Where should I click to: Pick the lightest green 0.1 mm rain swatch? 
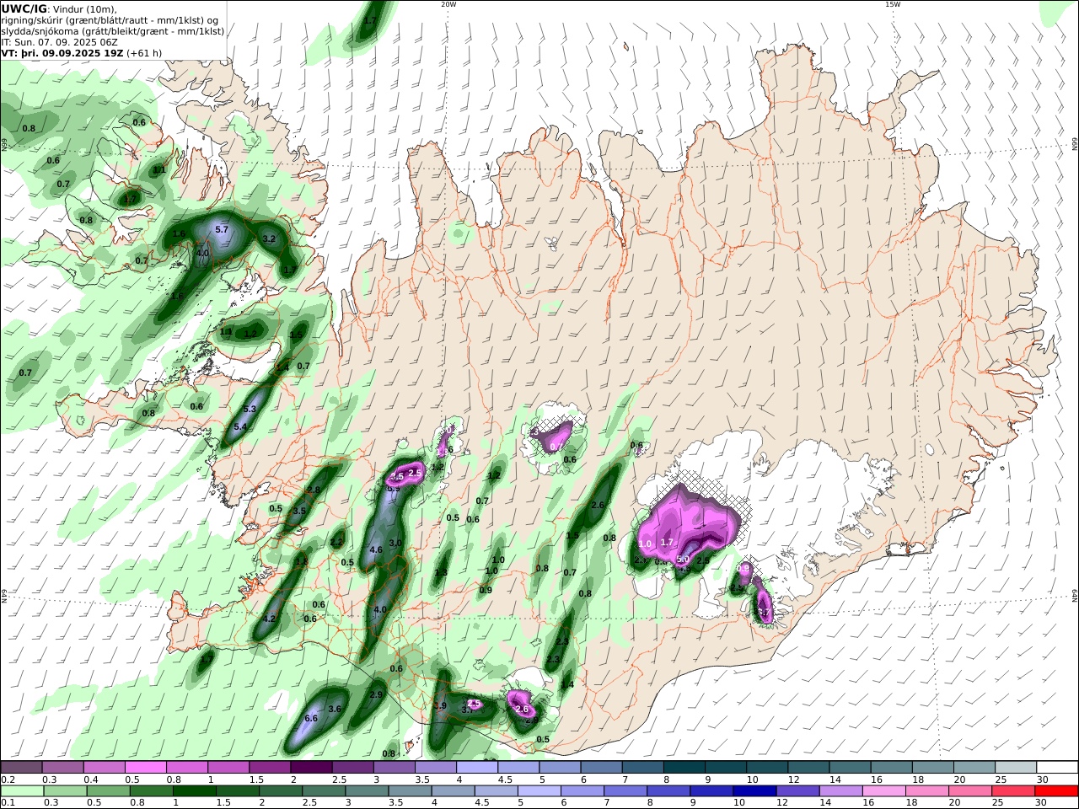pyautogui.click(x=22, y=791)
